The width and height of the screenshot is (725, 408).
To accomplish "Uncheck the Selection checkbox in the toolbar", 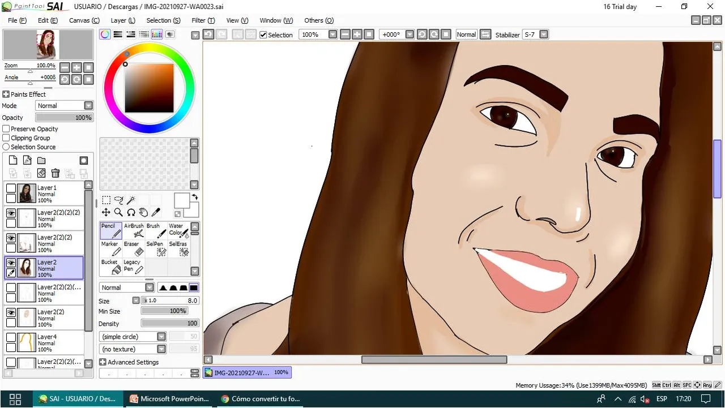I will (263, 35).
